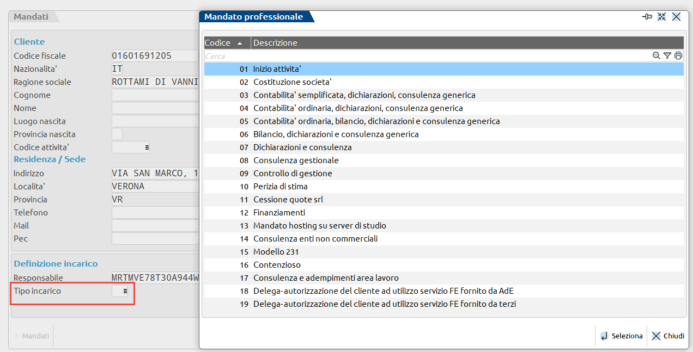This screenshot has height=352, width=693.
Task: Select row 10 Perizia di stima
Action: [281, 187]
